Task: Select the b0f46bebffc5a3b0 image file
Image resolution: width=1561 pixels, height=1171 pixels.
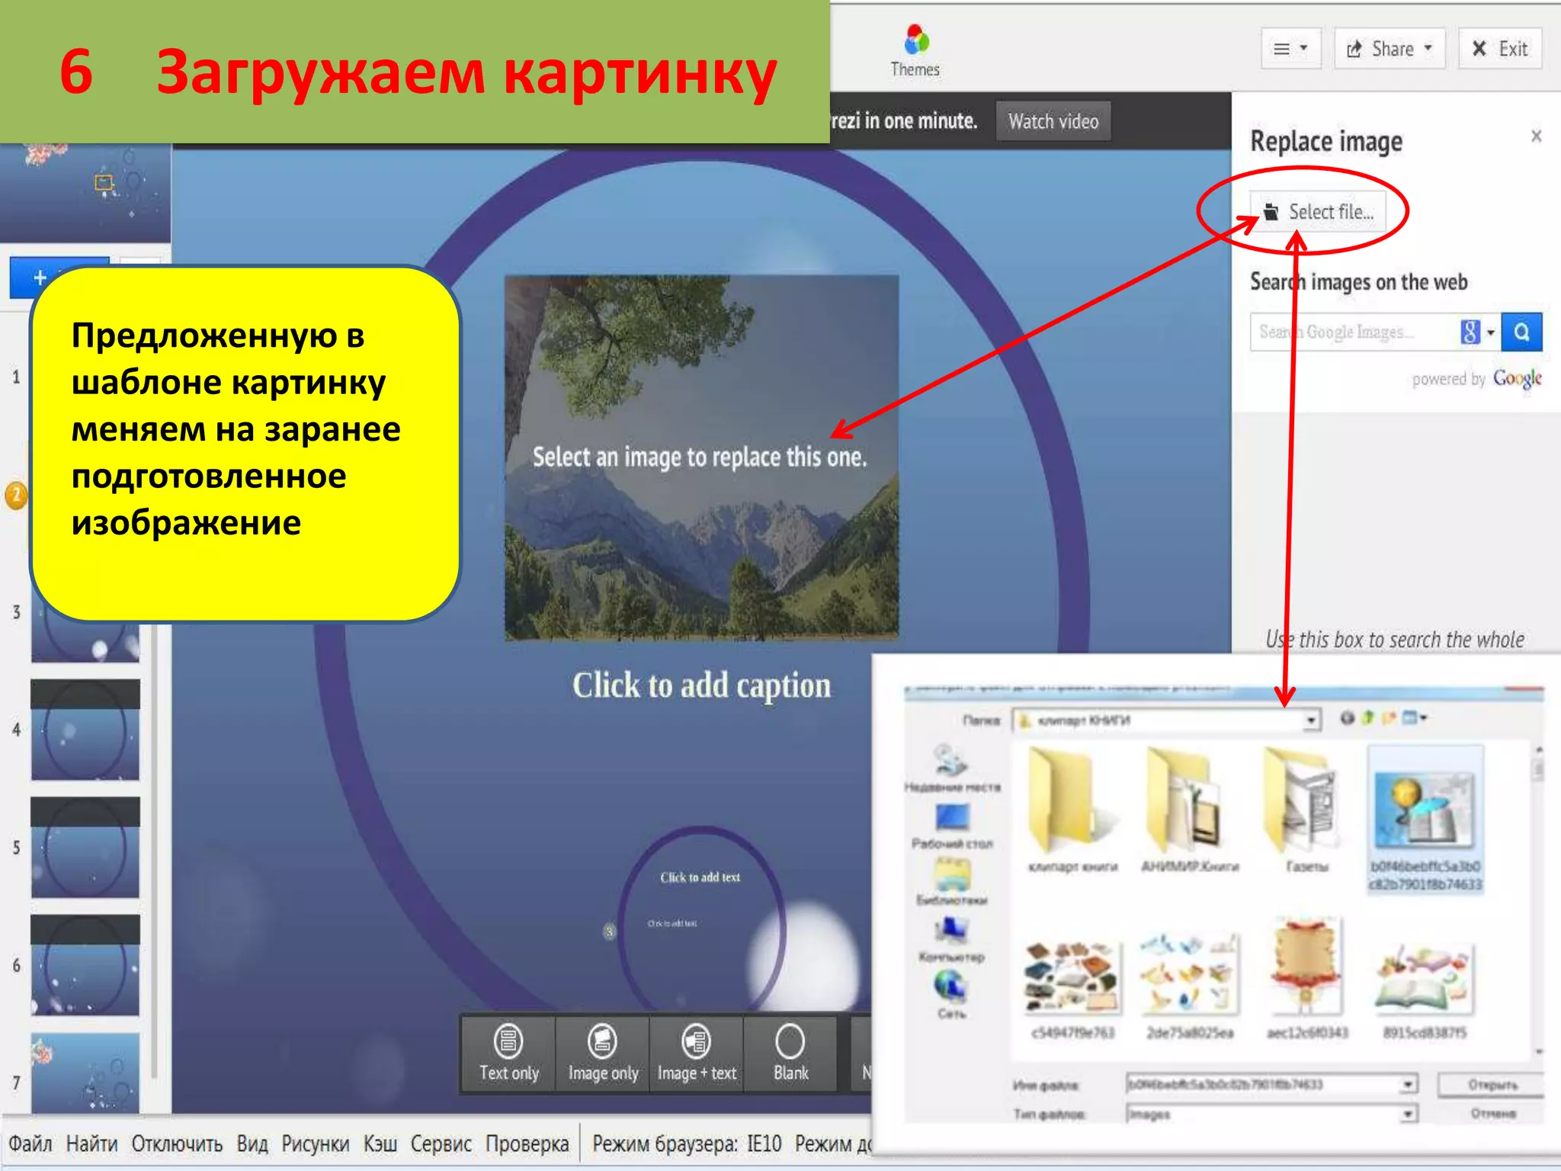Action: pyautogui.click(x=1425, y=819)
